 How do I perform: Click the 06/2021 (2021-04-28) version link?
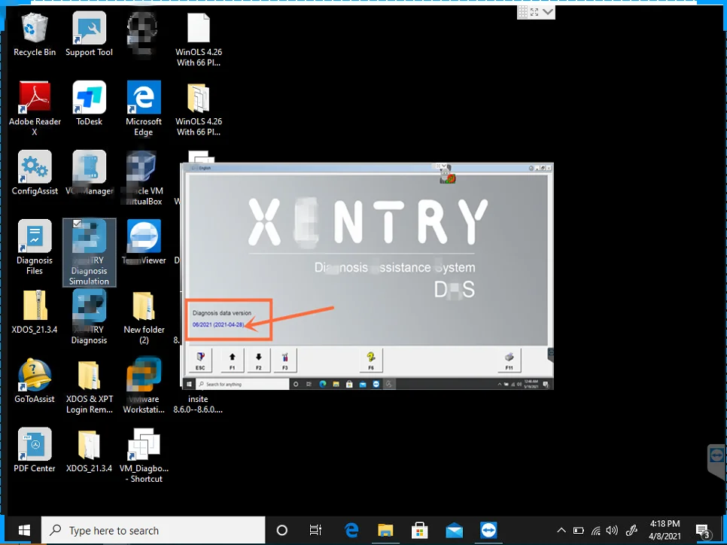218,324
